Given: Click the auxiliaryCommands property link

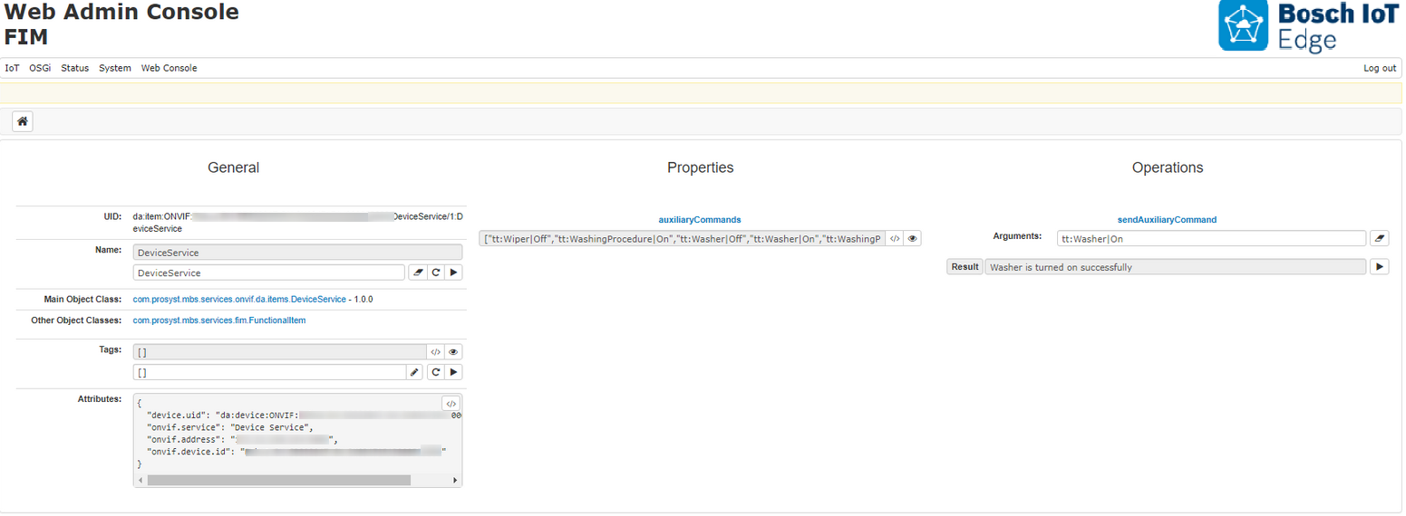Looking at the screenshot, I should 700,220.
